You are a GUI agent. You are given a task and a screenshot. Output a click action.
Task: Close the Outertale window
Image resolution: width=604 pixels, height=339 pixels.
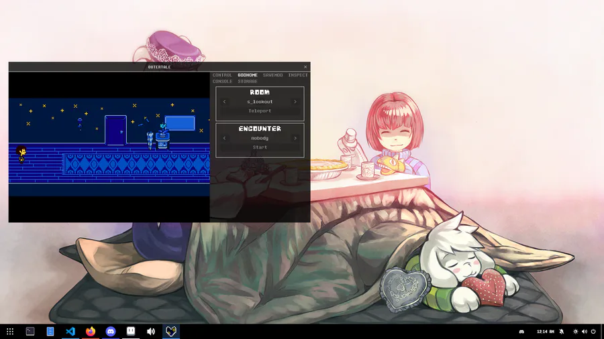click(305, 67)
